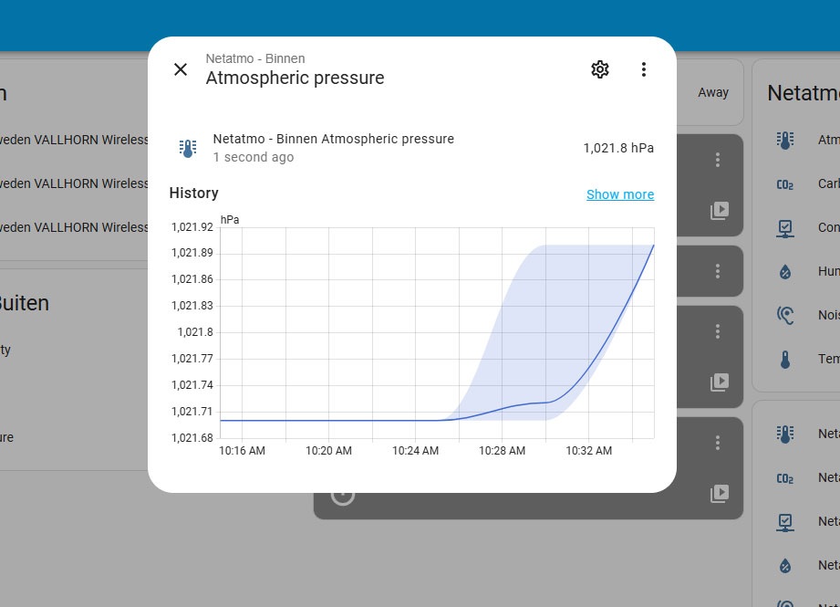This screenshot has width=840, height=607.
Task: Click y-axis label 1,021.68
Action: pyautogui.click(x=192, y=437)
